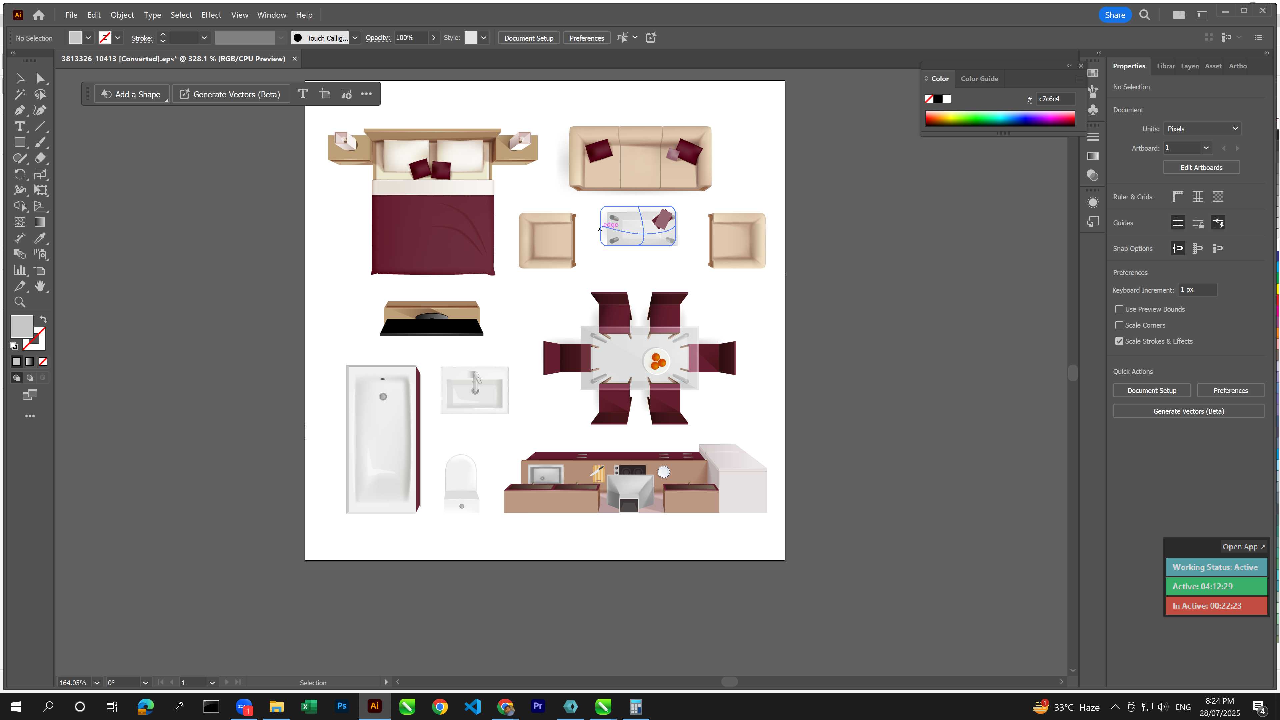
Task: Select the Curvature tool
Action: pyautogui.click(x=40, y=110)
